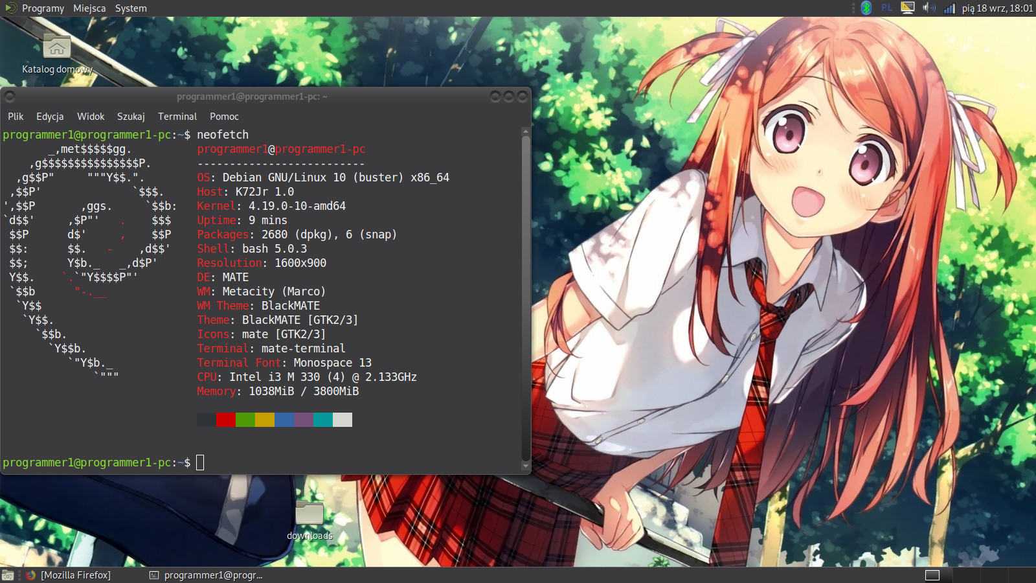The height and width of the screenshot is (583, 1036).
Task: Click the terminal scrollbar up arrow
Action: coord(526,131)
